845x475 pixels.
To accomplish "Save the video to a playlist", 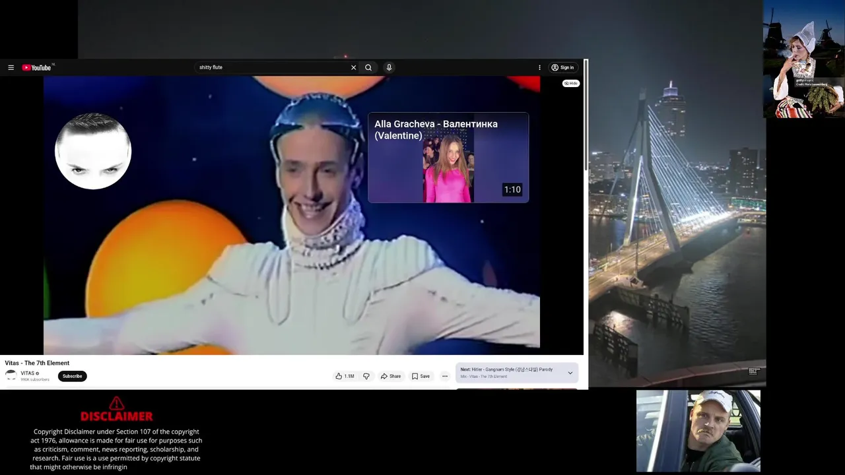I will click(421, 376).
